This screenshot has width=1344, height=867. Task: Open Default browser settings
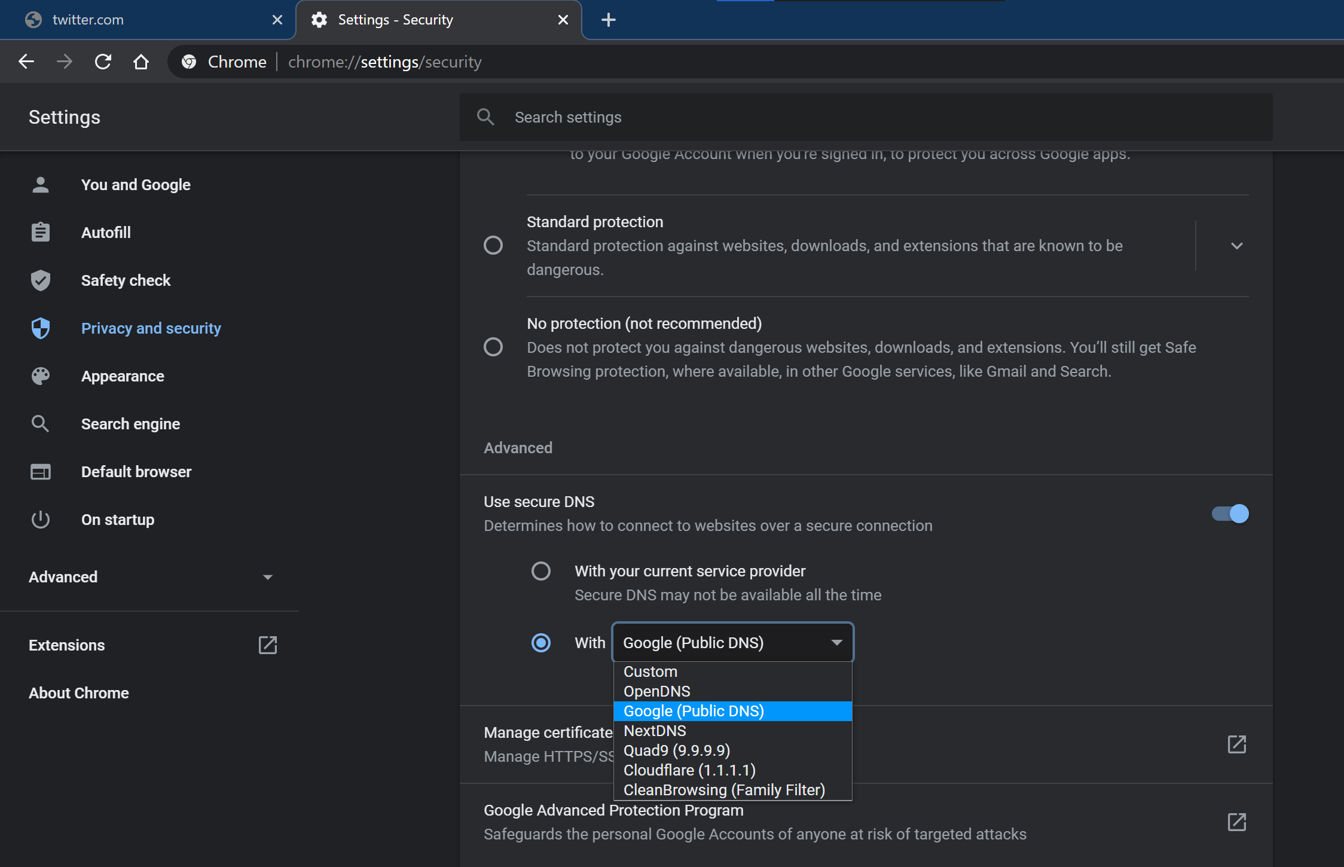coord(136,472)
